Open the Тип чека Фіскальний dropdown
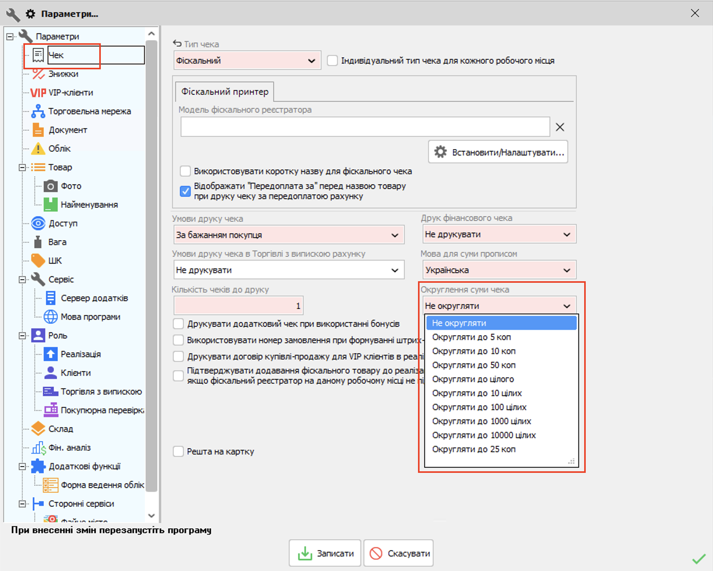 pos(247,60)
